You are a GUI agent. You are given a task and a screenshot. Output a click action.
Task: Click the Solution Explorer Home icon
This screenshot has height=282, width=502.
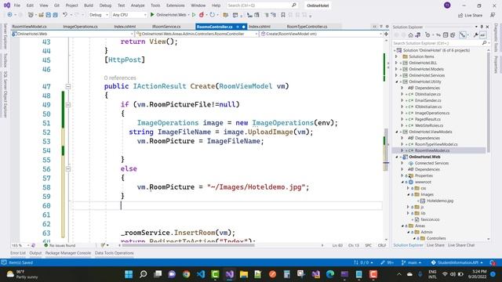[411, 34]
